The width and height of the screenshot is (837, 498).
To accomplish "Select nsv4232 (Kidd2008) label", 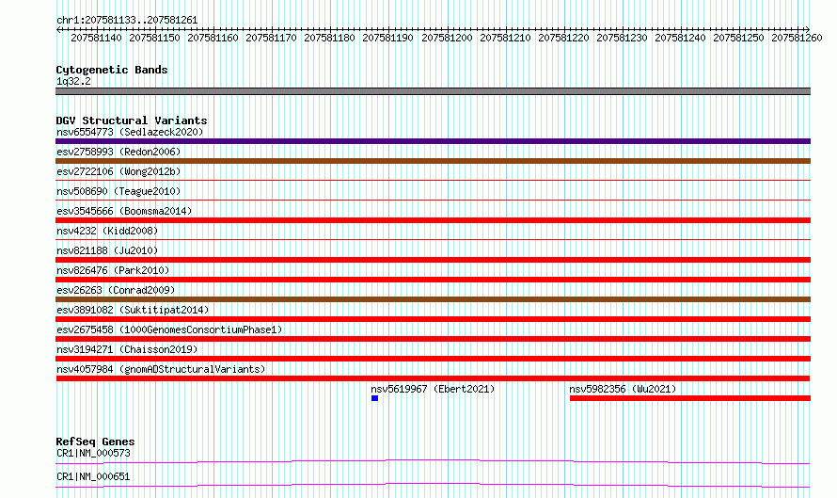I will (107, 231).
